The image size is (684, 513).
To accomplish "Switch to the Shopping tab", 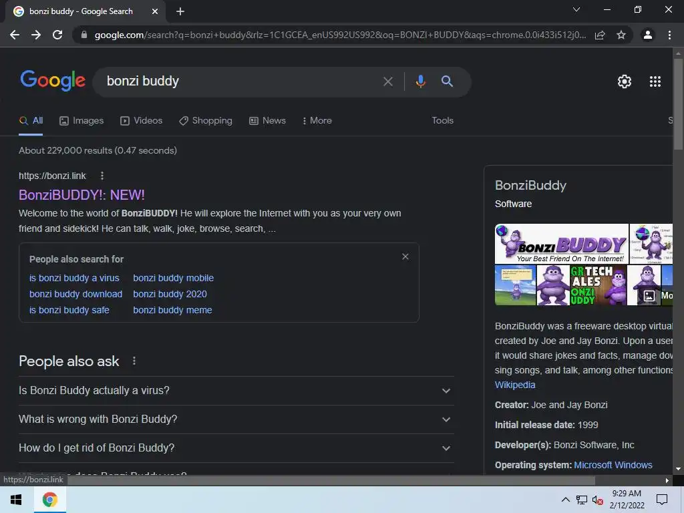I will tap(206, 121).
